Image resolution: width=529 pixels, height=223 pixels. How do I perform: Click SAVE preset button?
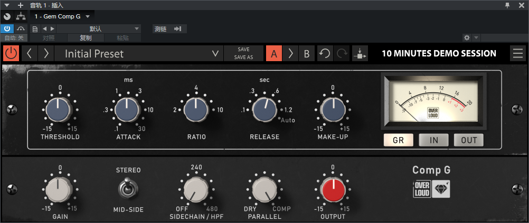tap(243, 50)
